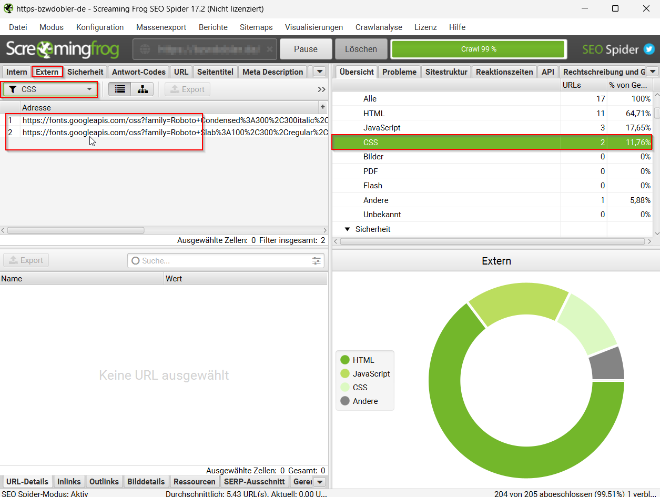
Task: Open the CSS filter dropdown
Action: tap(50, 89)
